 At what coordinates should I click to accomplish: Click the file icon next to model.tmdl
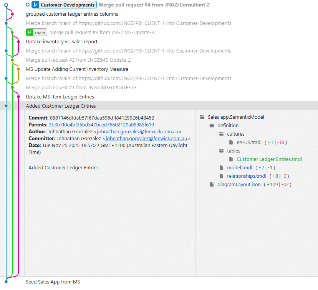221,167
